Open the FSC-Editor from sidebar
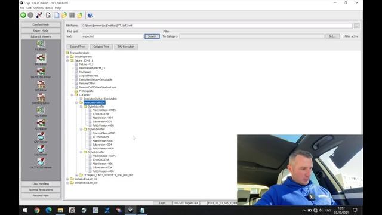This screenshot has width=382, height=215. pos(41,112)
